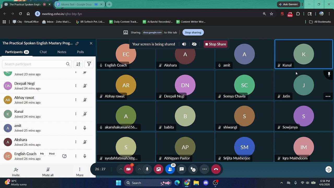Toggle Kunal's microphone in participant list
Image resolution: width=334 pixels, height=188 pixels.
85,114
